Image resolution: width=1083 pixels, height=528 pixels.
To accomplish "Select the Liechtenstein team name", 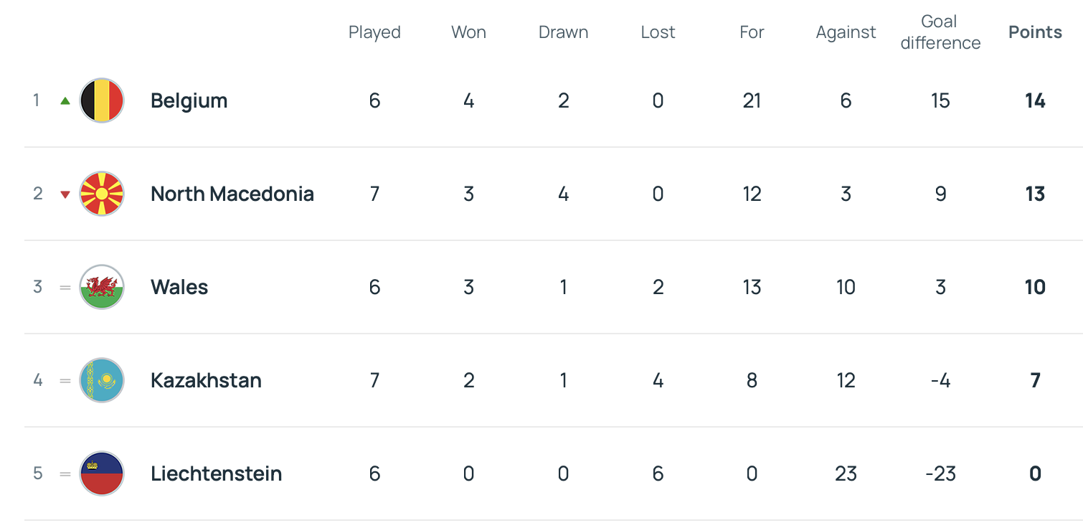I will pyautogui.click(x=216, y=473).
